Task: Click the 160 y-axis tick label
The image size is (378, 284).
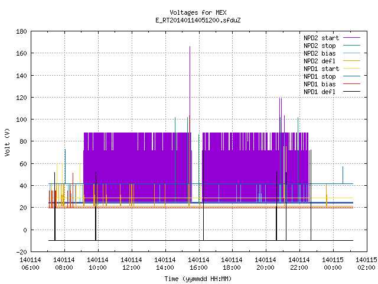Action: click(x=21, y=53)
